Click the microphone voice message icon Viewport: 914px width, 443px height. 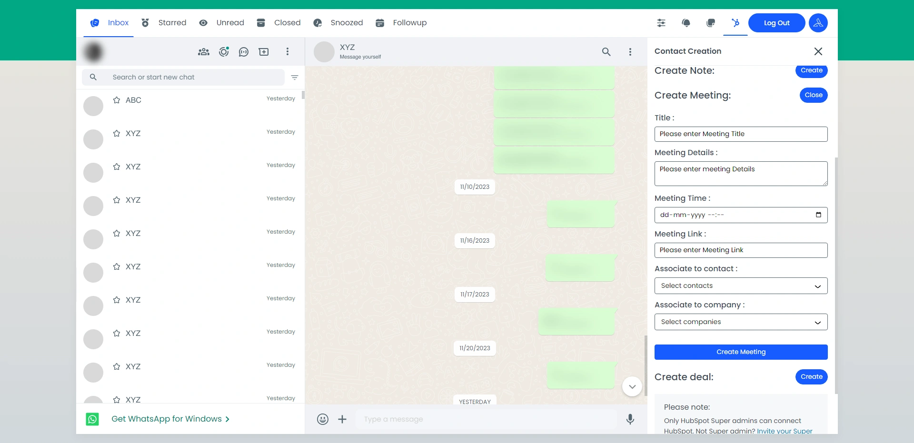coord(630,419)
